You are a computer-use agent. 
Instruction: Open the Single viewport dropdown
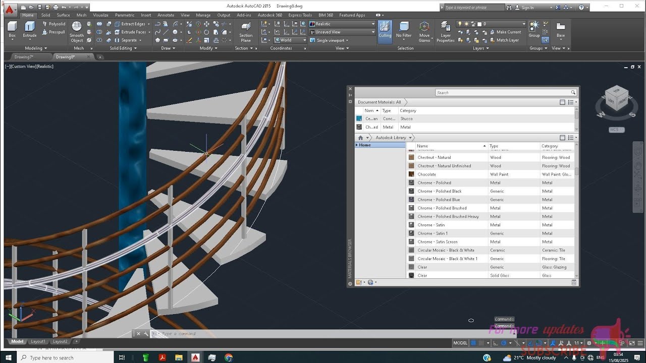[329, 40]
